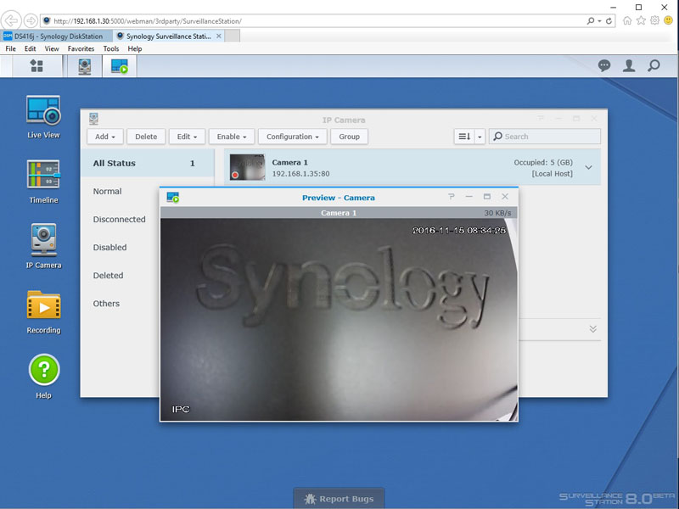Viewport: 679px width, 509px height.
Task: Click the magnifier search icon in top bar
Action: pyautogui.click(x=654, y=66)
